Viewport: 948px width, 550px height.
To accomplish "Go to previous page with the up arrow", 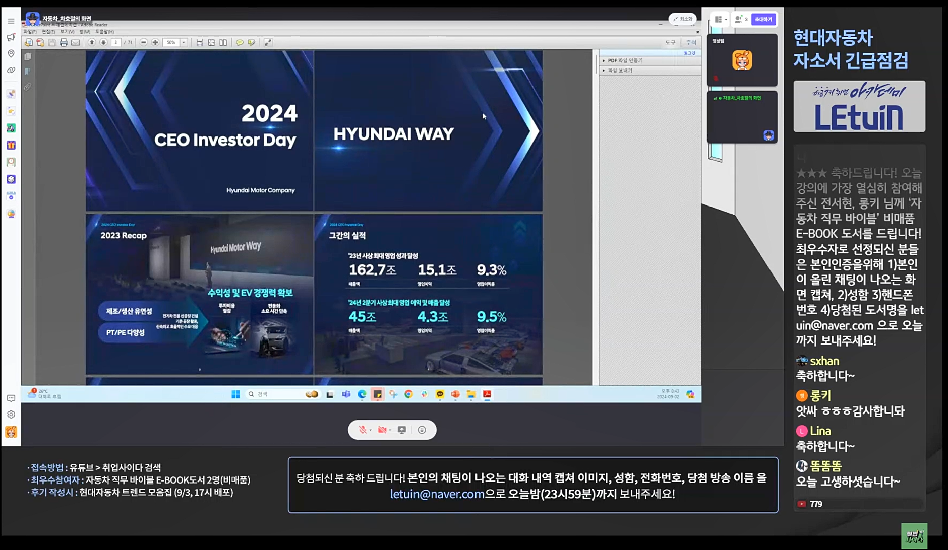I will click(x=92, y=43).
